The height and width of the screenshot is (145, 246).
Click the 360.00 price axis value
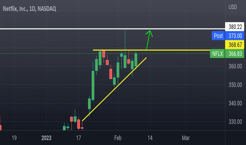(235, 66)
